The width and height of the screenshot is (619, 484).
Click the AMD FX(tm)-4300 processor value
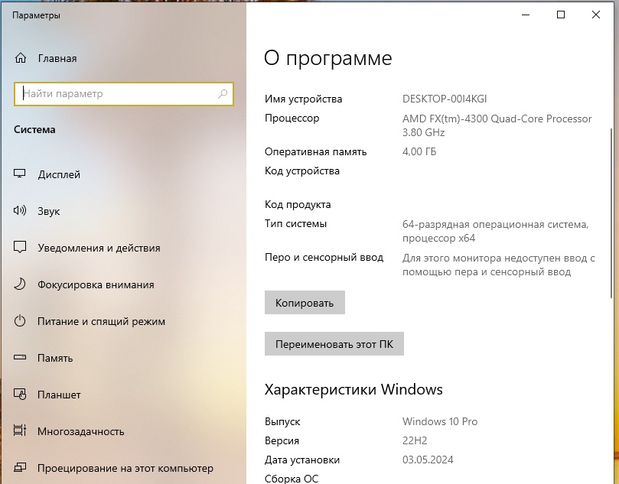pos(497,125)
